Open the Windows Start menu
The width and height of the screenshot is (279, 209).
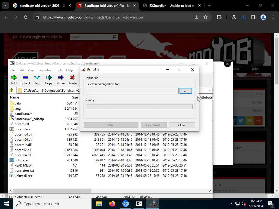(x=7, y=204)
